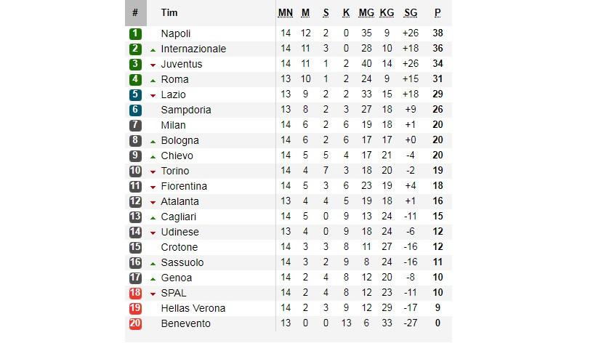The height and width of the screenshot is (343, 593).
Task: Click the Tim column header
Action: pos(169,12)
